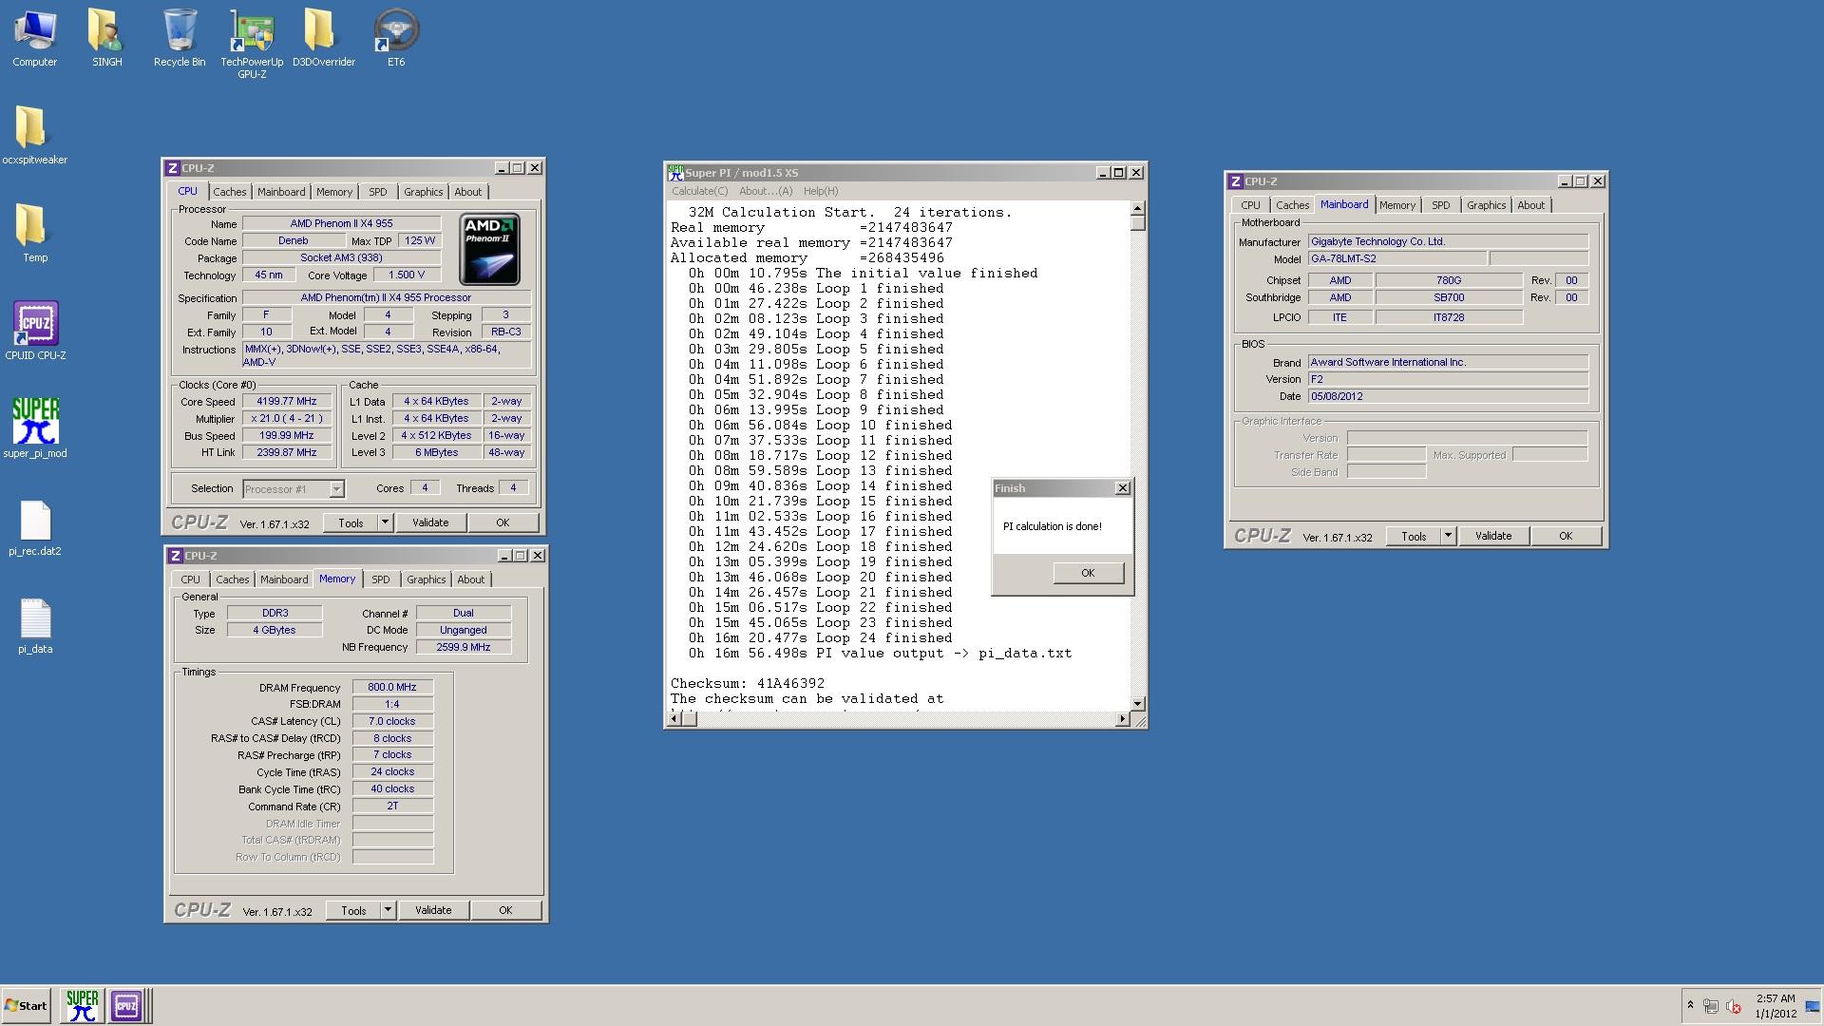Click Validate in CPU-Z CPU window
Image resolution: width=1824 pixels, height=1026 pixels.
click(x=430, y=522)
